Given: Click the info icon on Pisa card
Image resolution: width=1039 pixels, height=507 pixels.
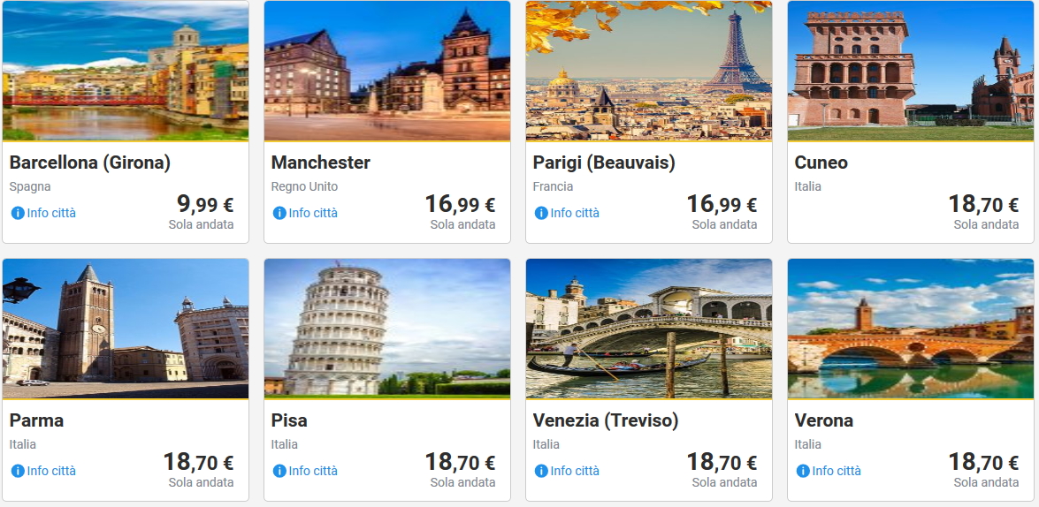Looking at the screenshot, I should [279, 471].
